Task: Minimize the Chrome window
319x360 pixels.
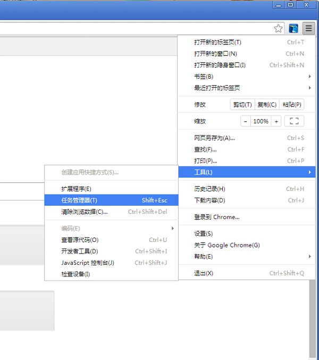Action: (x=279, y=5)
